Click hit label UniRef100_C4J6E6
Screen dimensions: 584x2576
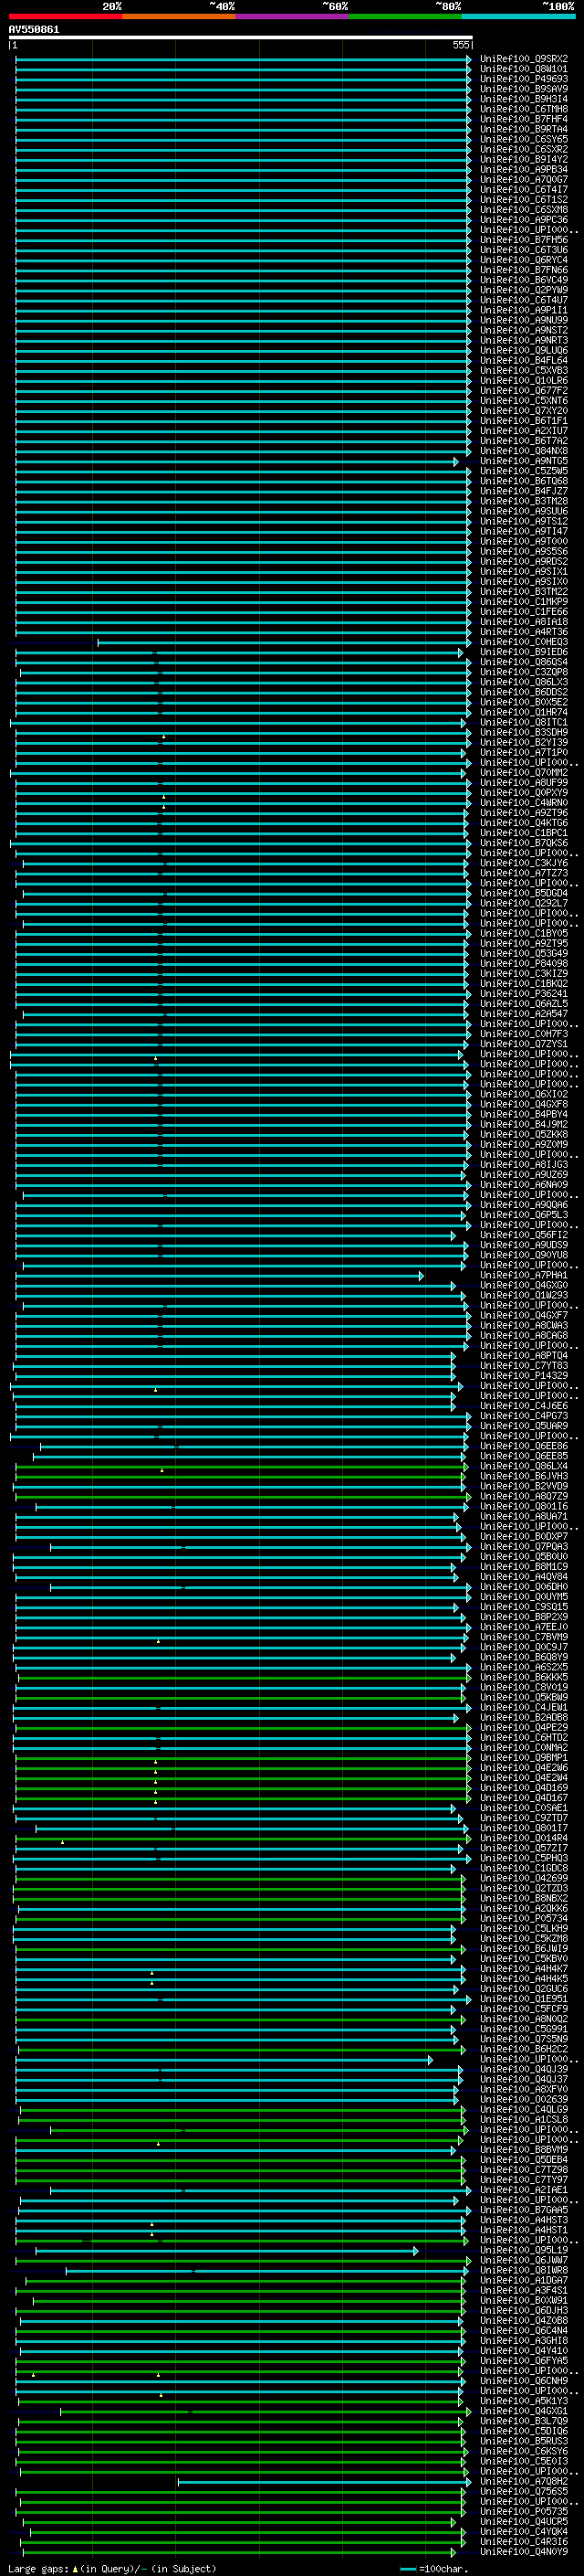[x=524, y=1405]
